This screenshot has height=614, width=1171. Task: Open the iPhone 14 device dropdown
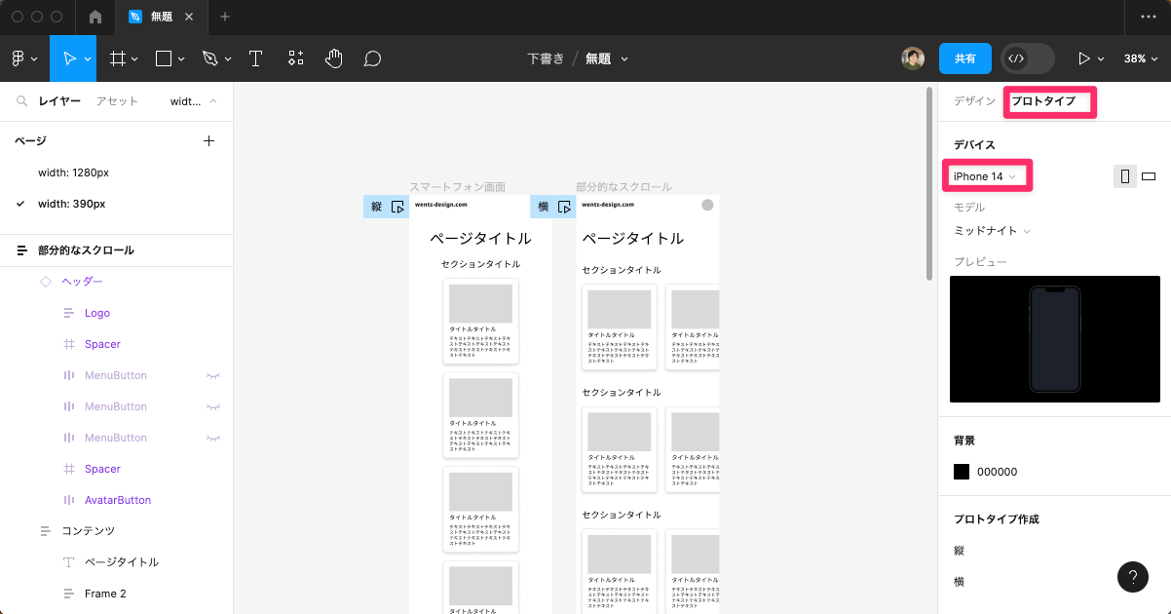pos(986,176)
